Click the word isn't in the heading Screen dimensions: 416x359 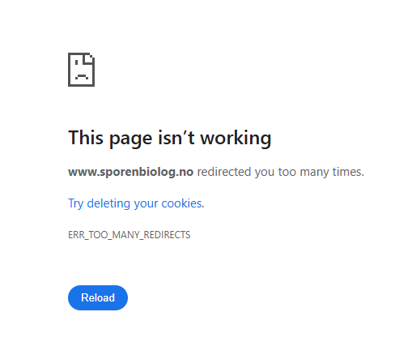[x=176, y=138]
